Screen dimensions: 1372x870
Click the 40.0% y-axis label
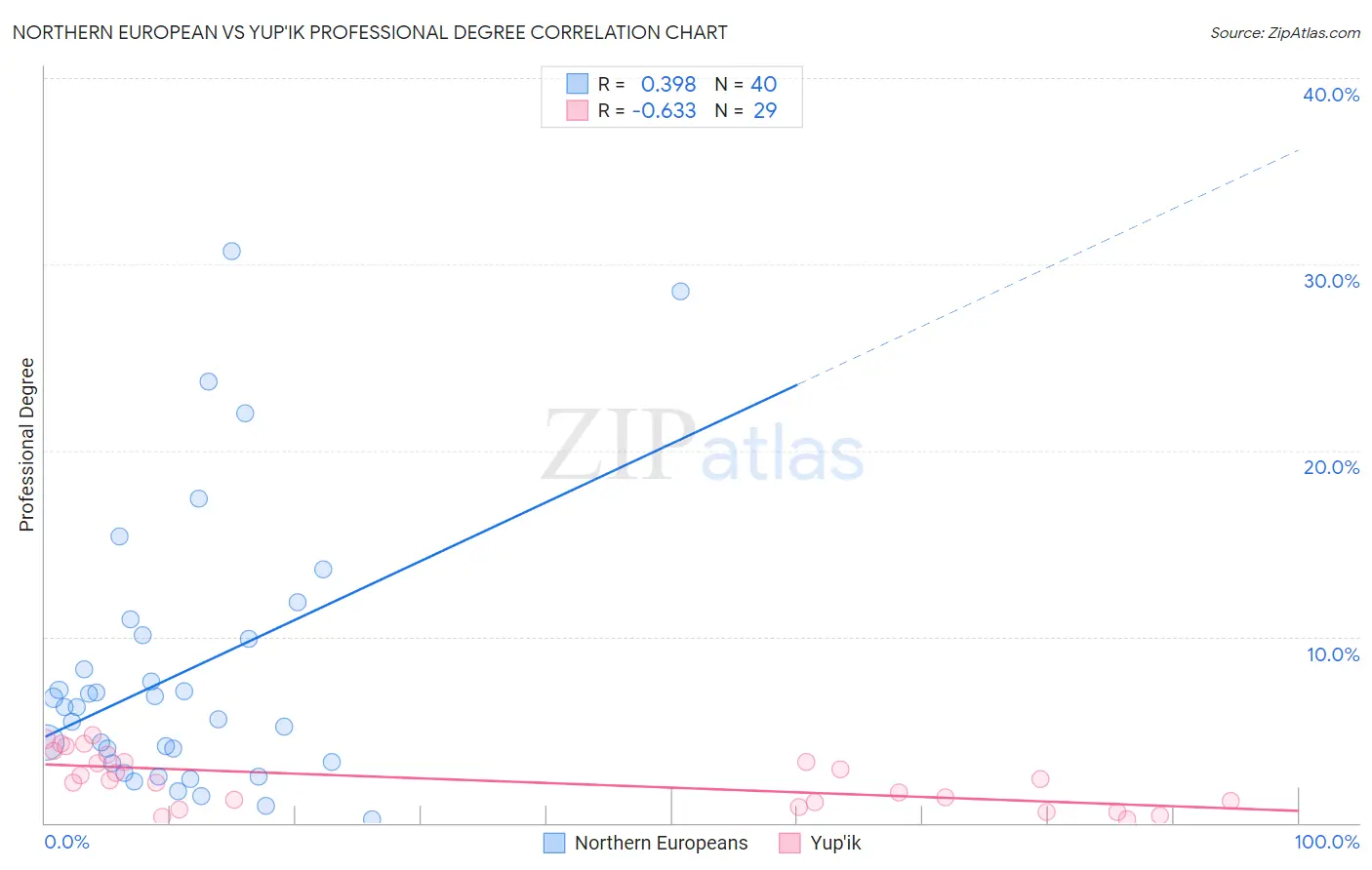click(x=1331, y=95)
